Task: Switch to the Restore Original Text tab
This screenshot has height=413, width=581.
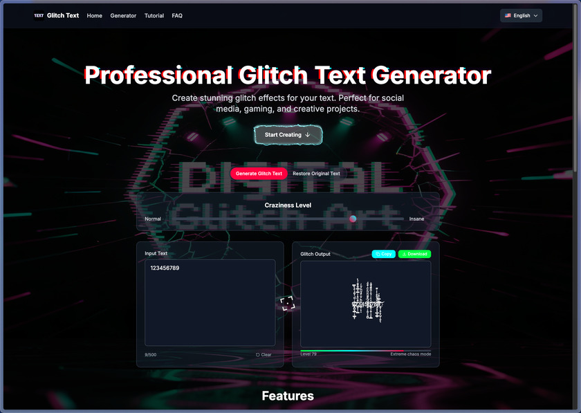Action: [x=316, y=174]
